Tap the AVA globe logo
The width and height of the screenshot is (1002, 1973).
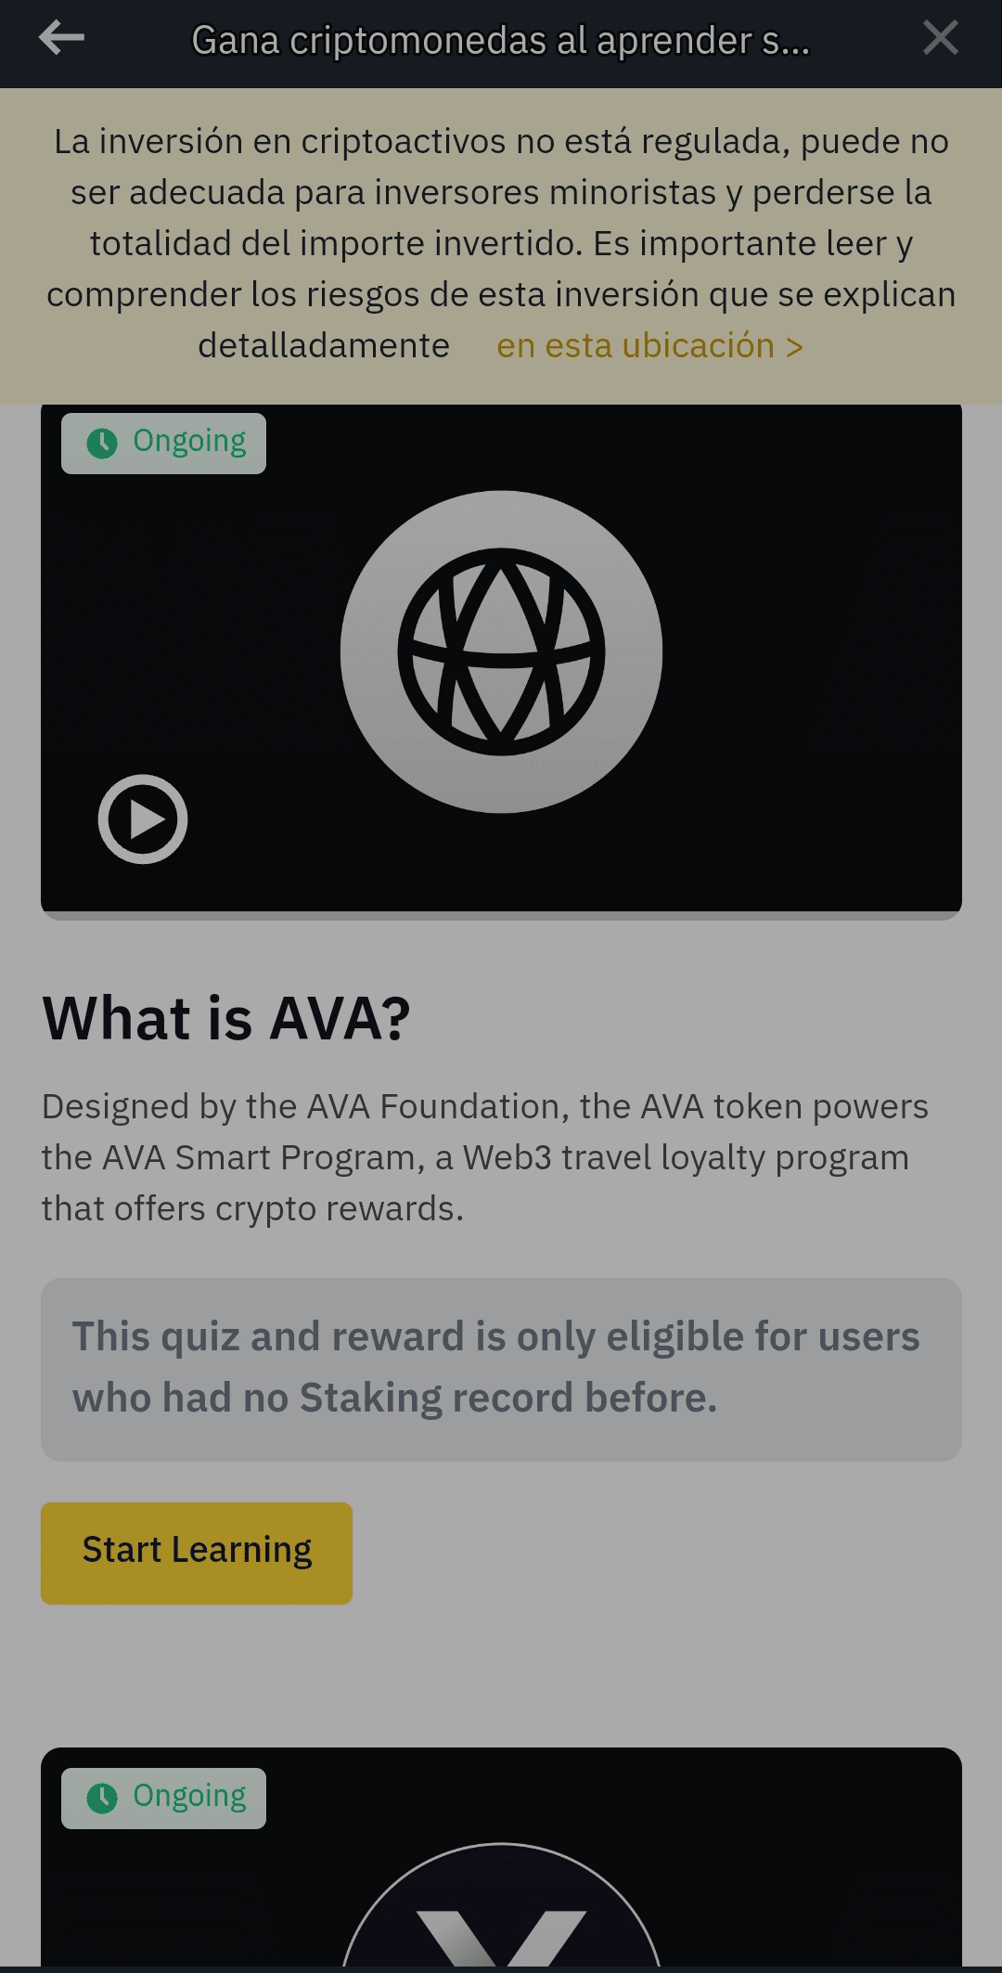501,651
